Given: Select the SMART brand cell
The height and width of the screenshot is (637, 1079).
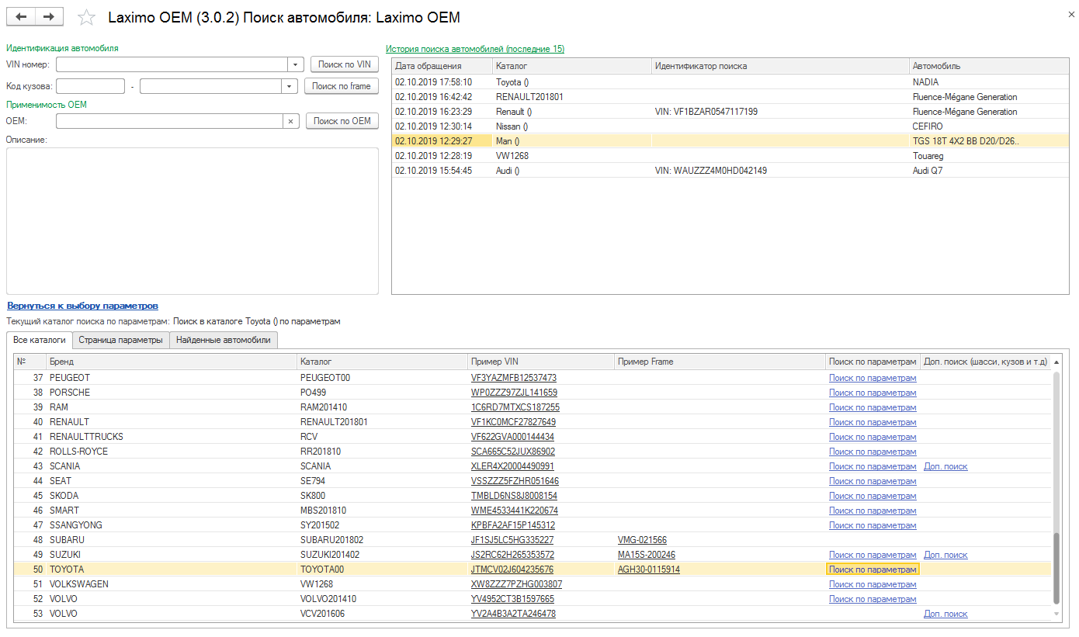Looking at the screenshot, I should [172, 511].
